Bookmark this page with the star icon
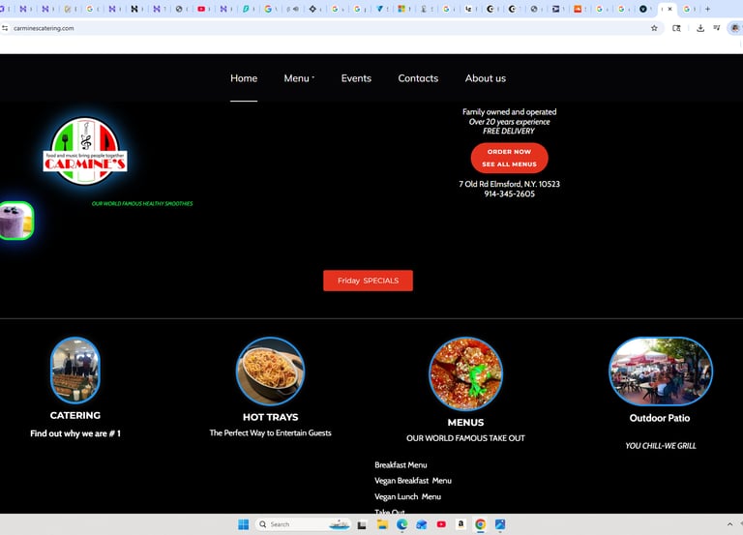The width and height of the screenshot is (743, 535). pos(654,28)
